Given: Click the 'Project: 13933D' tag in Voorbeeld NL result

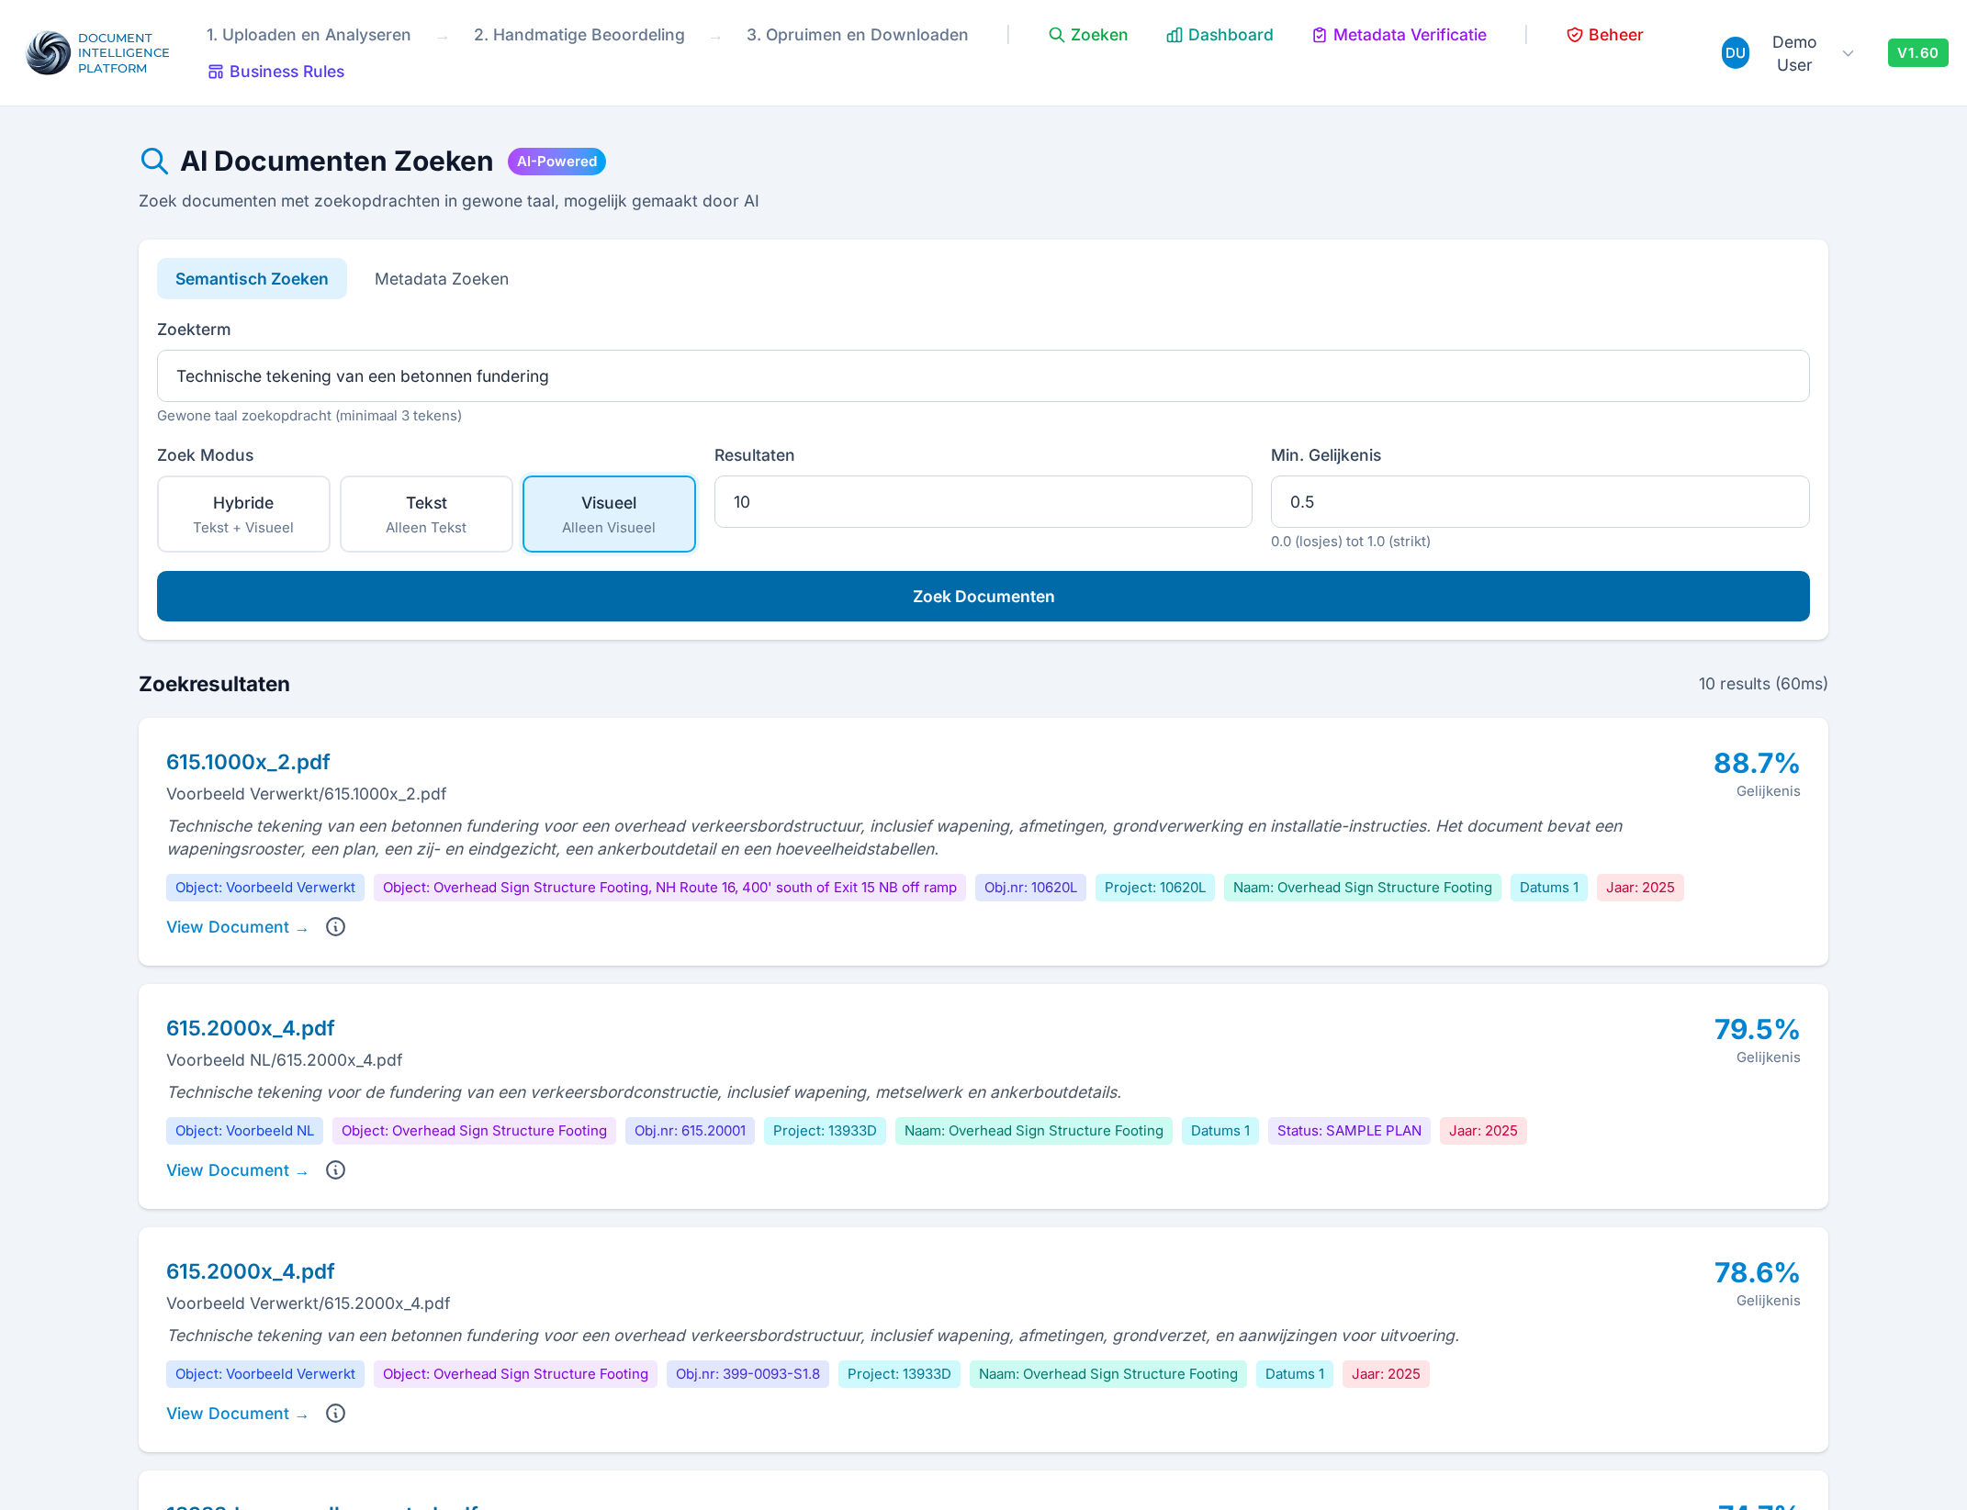Looking at the screenshot, I should point(825,1131).
